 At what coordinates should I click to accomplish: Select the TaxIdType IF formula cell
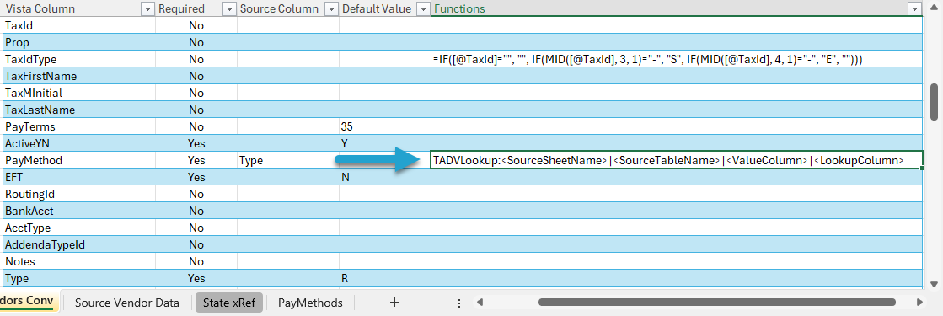point(677,59)
